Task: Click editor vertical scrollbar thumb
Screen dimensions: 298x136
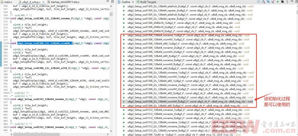Action: click(x=111, y=14)
